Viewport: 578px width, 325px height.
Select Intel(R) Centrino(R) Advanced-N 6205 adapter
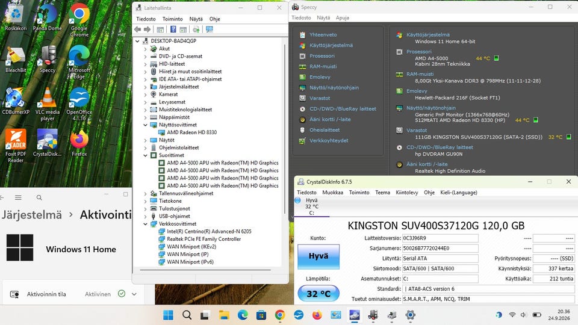(x=209, y=231)
